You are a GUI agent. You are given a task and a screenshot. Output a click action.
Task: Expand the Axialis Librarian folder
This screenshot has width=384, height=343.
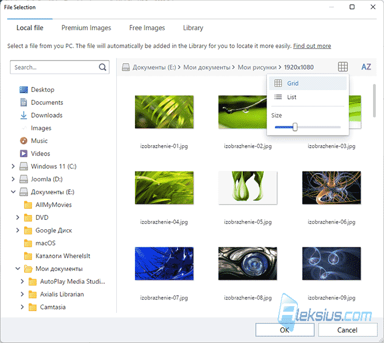(x=22, y=295)
